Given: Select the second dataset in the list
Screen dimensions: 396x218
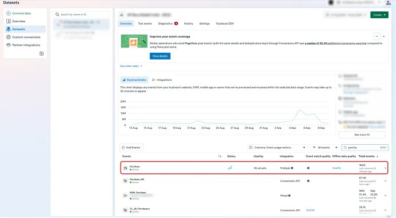Looking at the screenshot, I should pos(81,35).
